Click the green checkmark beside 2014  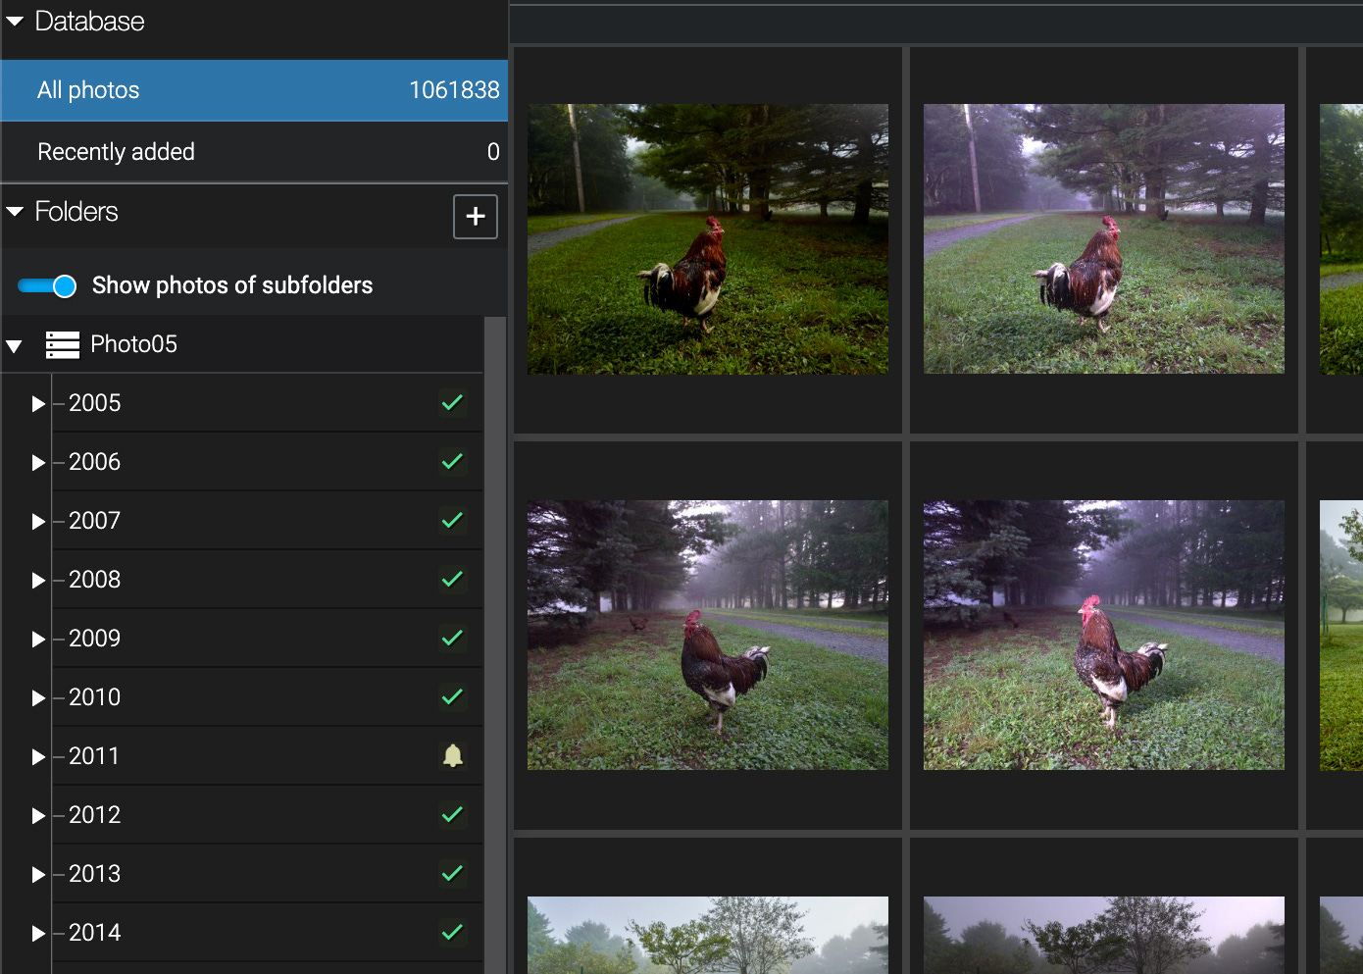452,932
